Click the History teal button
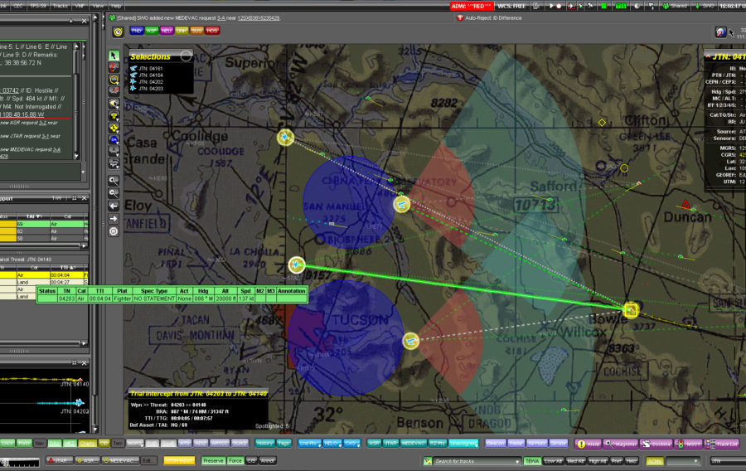This screenshot has height=471, width=746. tap(264, 444)
